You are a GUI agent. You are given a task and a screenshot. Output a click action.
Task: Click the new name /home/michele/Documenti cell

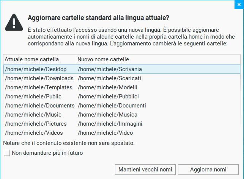[x=112, y=106]
